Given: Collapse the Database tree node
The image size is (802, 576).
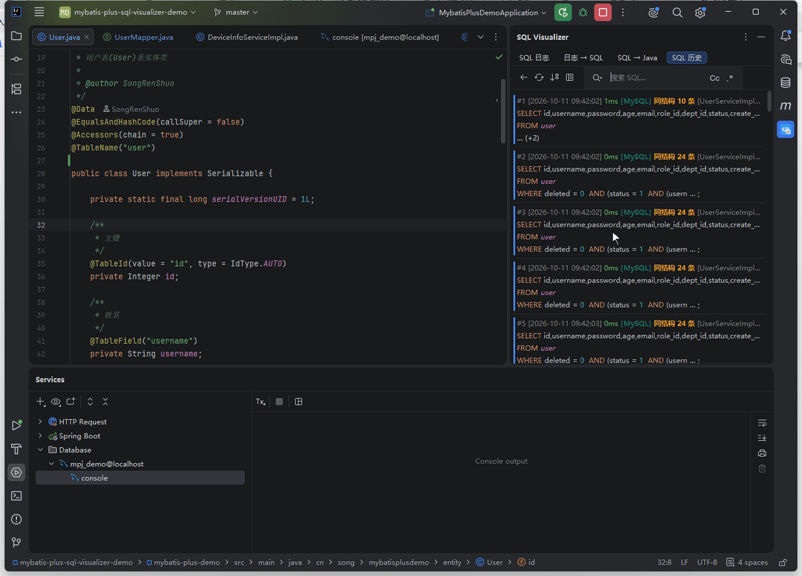Looking at the screenshot, I should coord(41,450).
